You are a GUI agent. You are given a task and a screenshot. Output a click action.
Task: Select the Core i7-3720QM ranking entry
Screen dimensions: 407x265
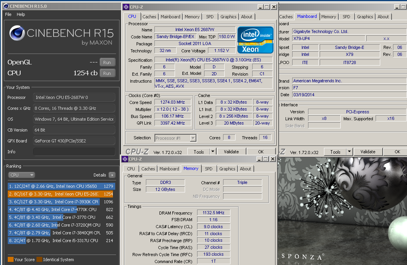coord(61,225)
